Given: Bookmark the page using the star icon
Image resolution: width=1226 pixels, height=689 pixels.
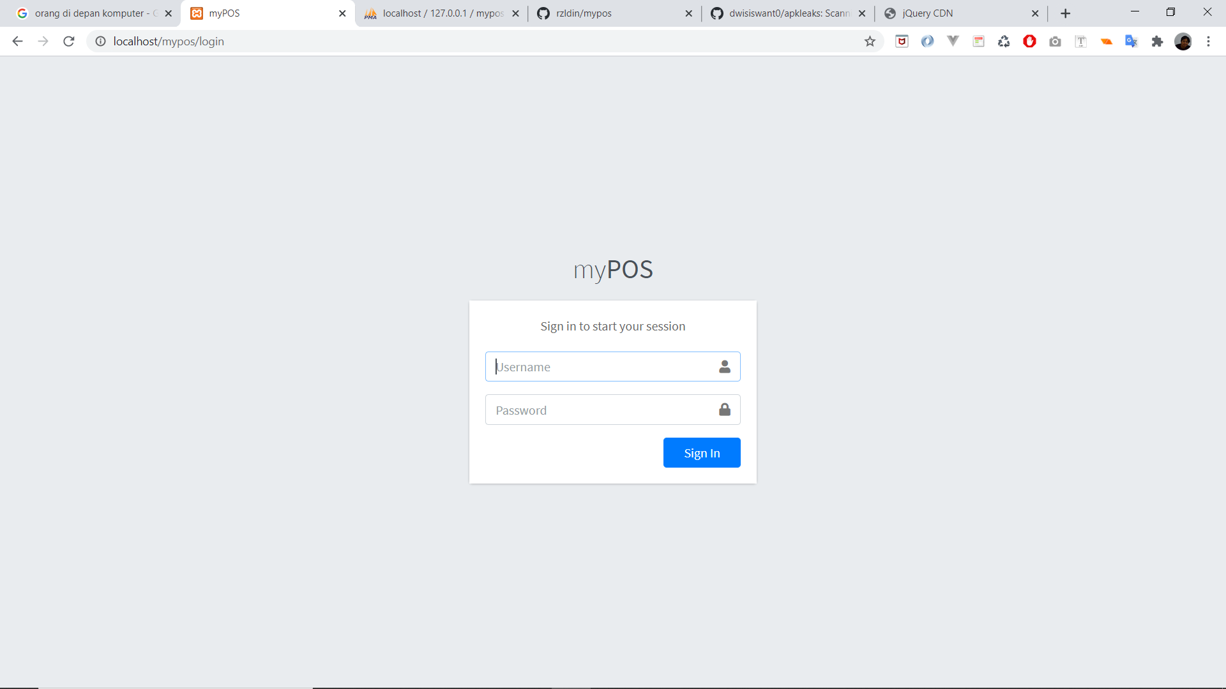Looking at the screenshot, I should click(x=870, y=41).
